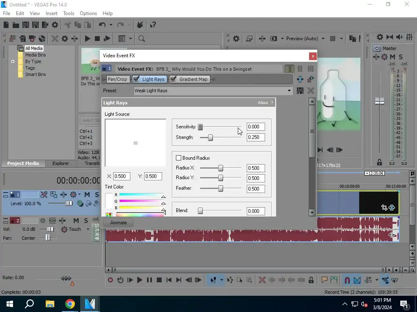Image resolution: width=417 pixels, height=312 pixels.
Task: Open the Undo history dropdown arrow
Action: [x=111, y=25]
